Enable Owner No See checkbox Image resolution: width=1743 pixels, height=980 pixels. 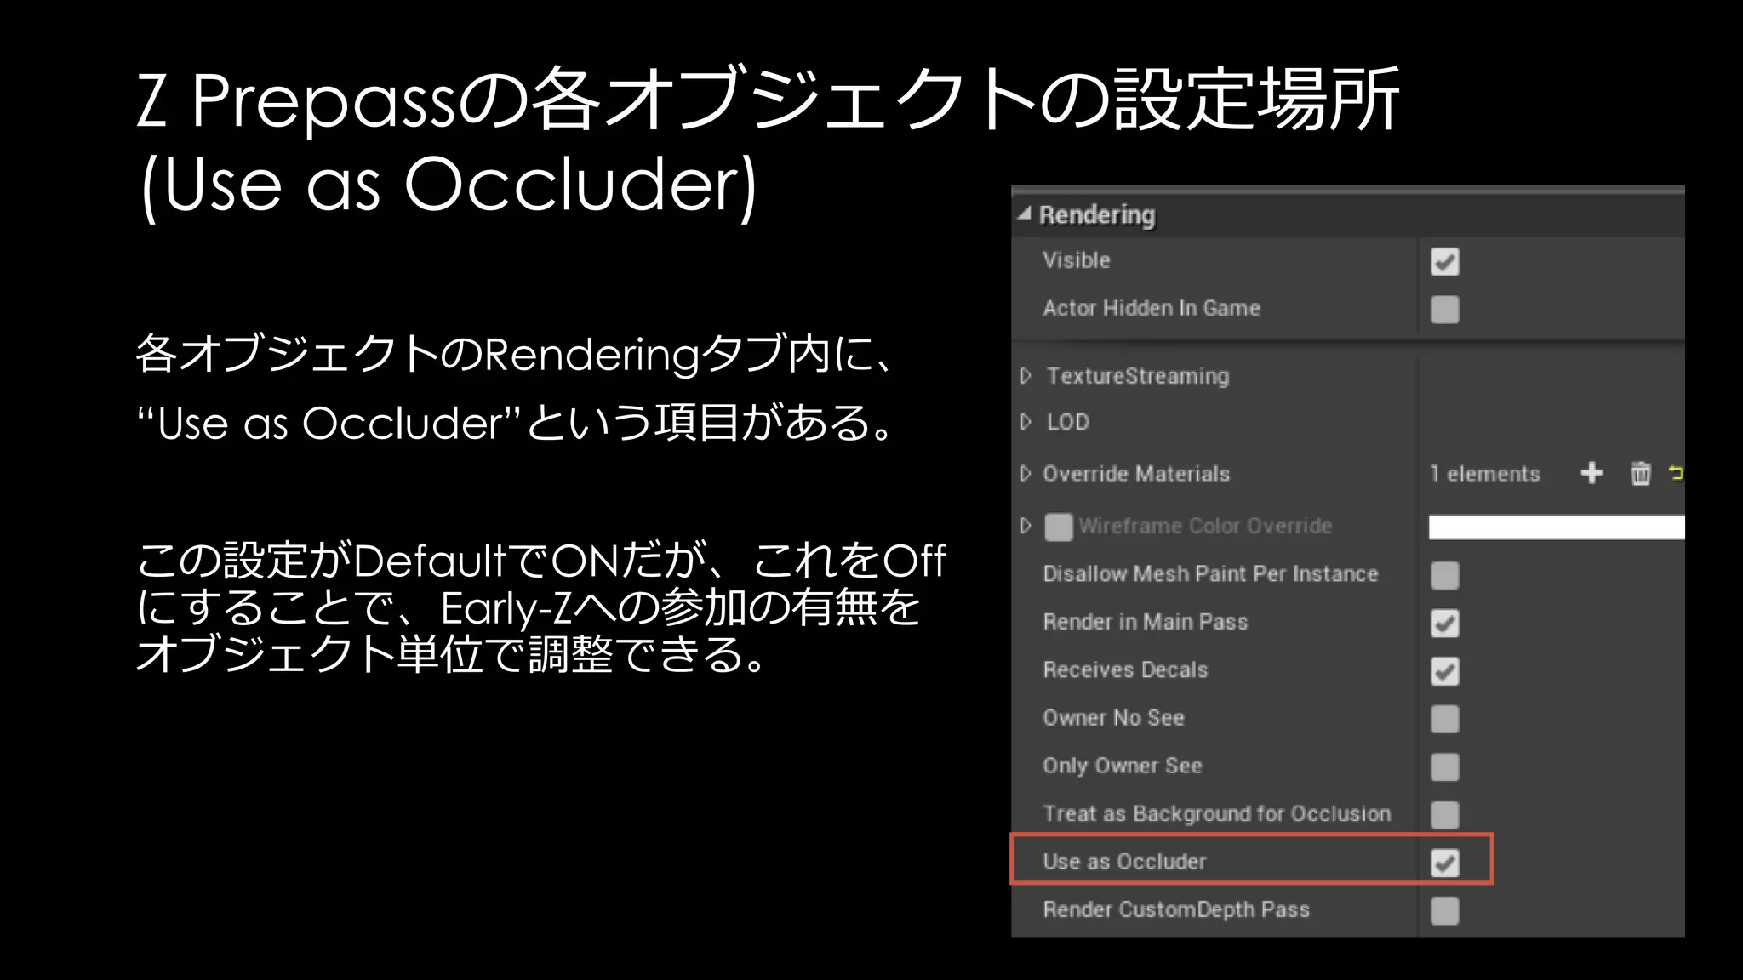[x=1444, y=719]
